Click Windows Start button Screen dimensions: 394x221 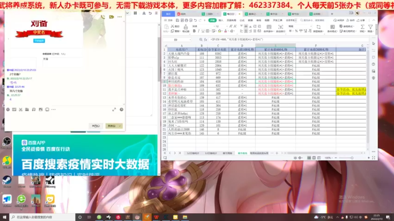4,217
